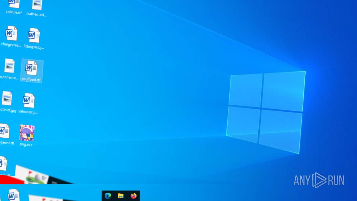The height and width of the screenshot is (201, 357).
Task: Select the yahooemp... Word document icon
Action: coord(28,100)
